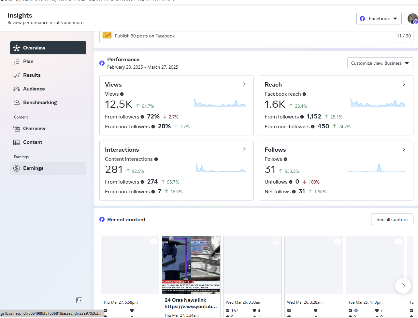Click the 12.5K views value

click(x=119, y=104)
